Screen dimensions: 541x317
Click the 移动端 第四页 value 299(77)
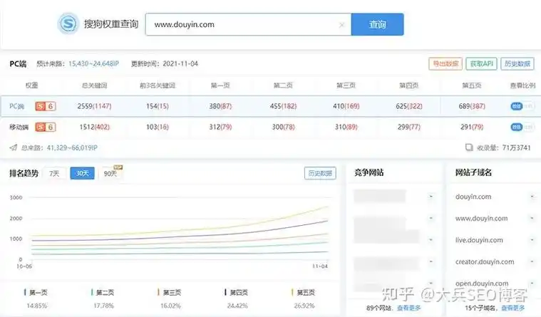pyautogui.click(x=409, y=128)
